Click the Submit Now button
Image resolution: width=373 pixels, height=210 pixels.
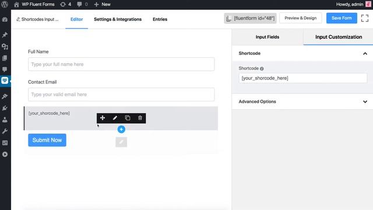click(47, 140)
